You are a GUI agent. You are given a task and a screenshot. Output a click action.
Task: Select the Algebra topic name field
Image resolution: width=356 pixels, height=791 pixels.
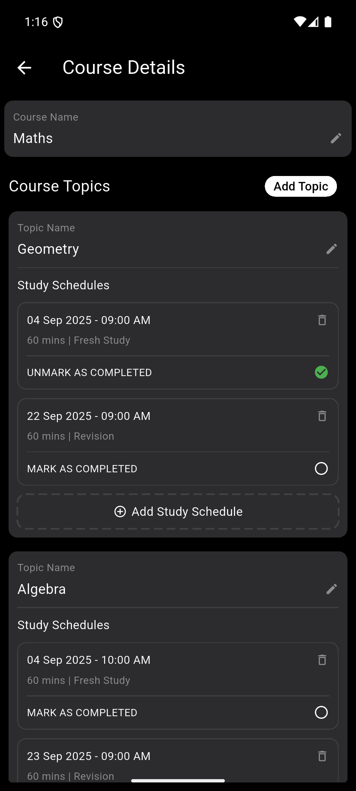(165, 589)
